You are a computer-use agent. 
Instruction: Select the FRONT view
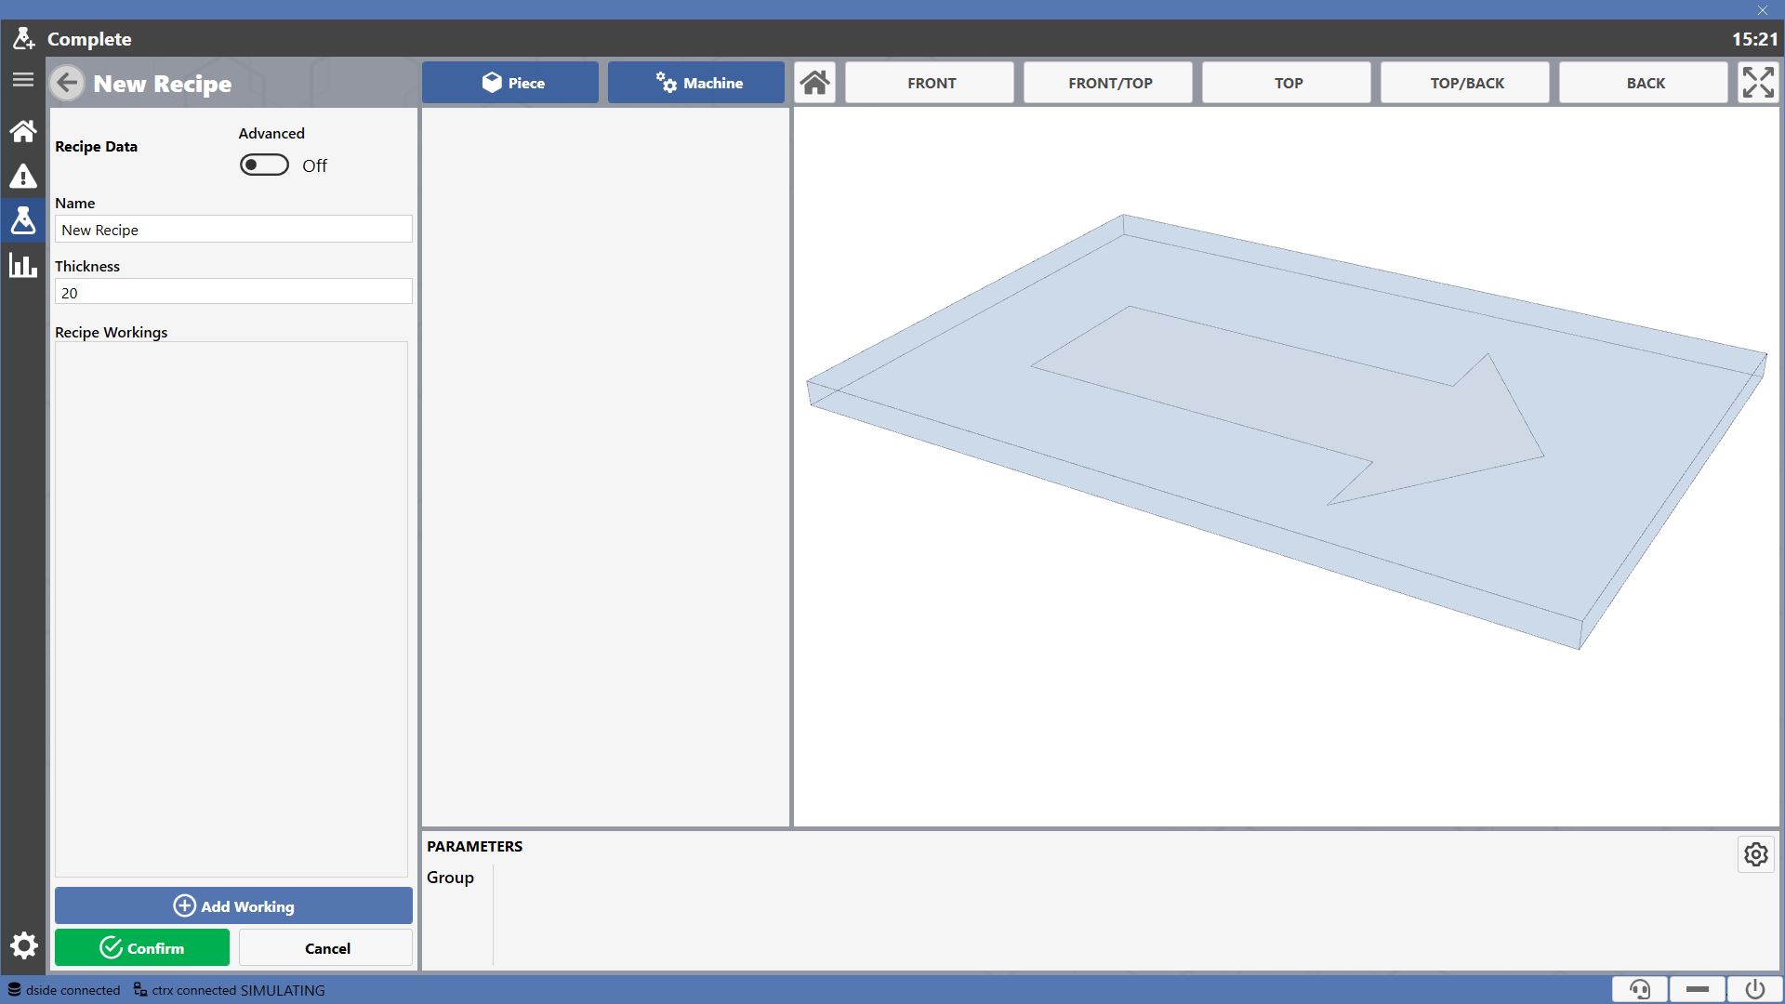pos(930,83)
